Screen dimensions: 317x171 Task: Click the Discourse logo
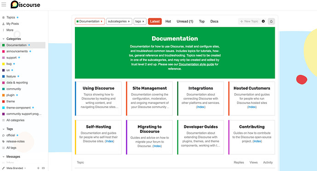click(x=25, y=5)
